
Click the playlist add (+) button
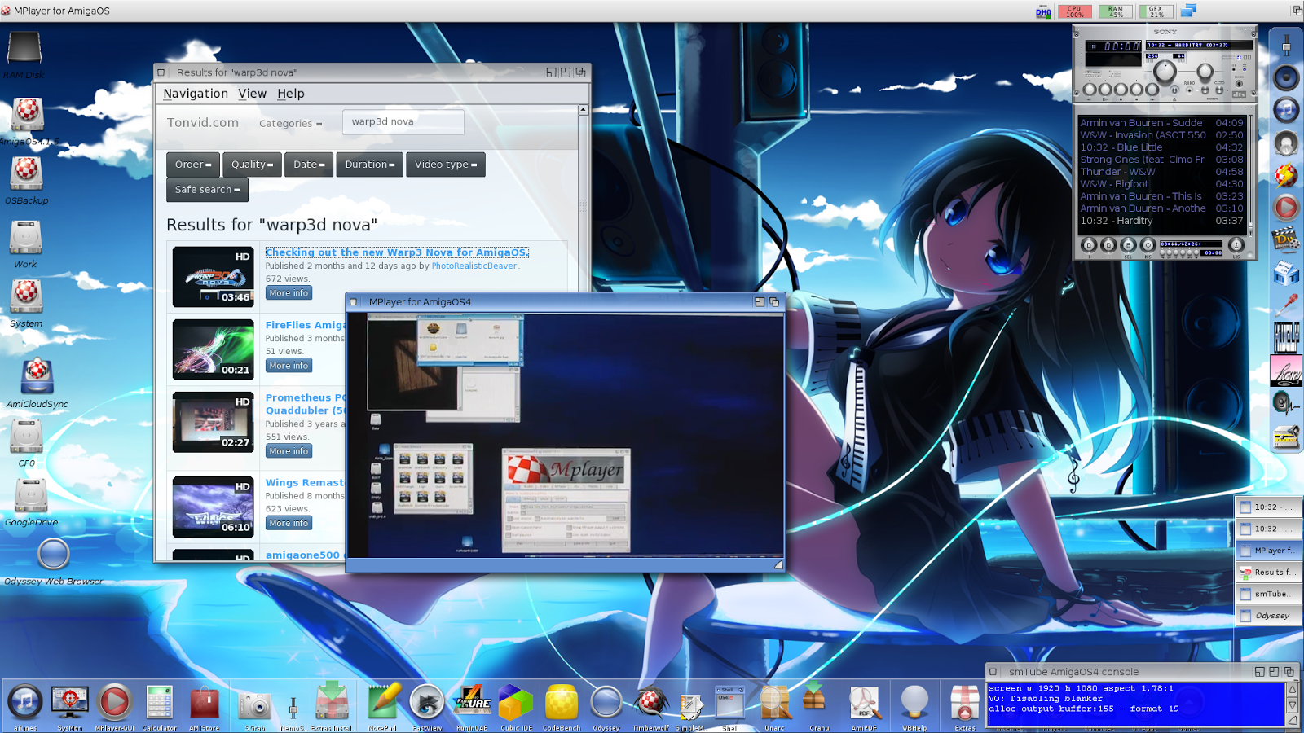coord(1089,245)
